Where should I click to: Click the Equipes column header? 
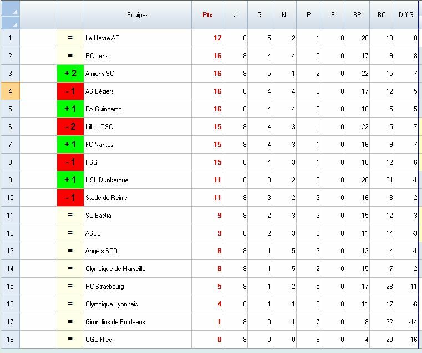138,15
